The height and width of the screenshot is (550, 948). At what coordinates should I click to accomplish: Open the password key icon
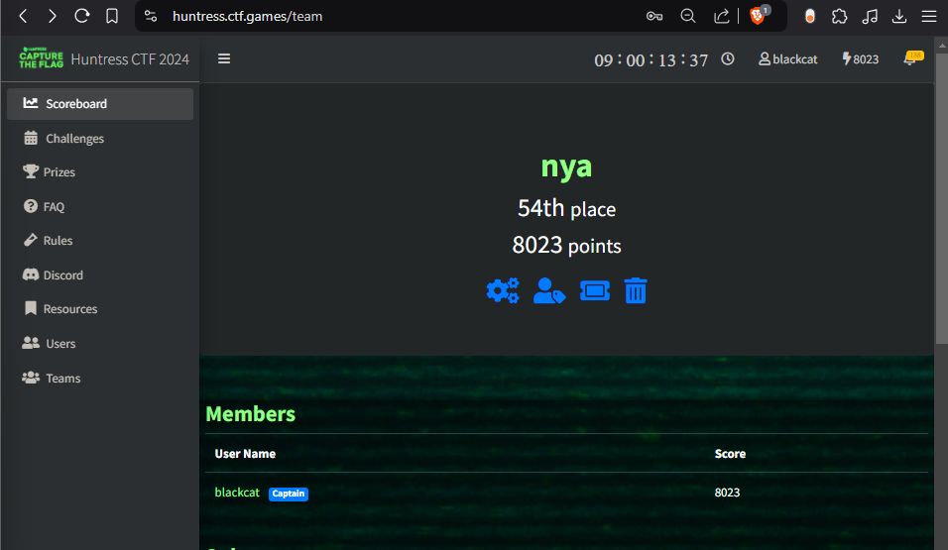point(654,16)
